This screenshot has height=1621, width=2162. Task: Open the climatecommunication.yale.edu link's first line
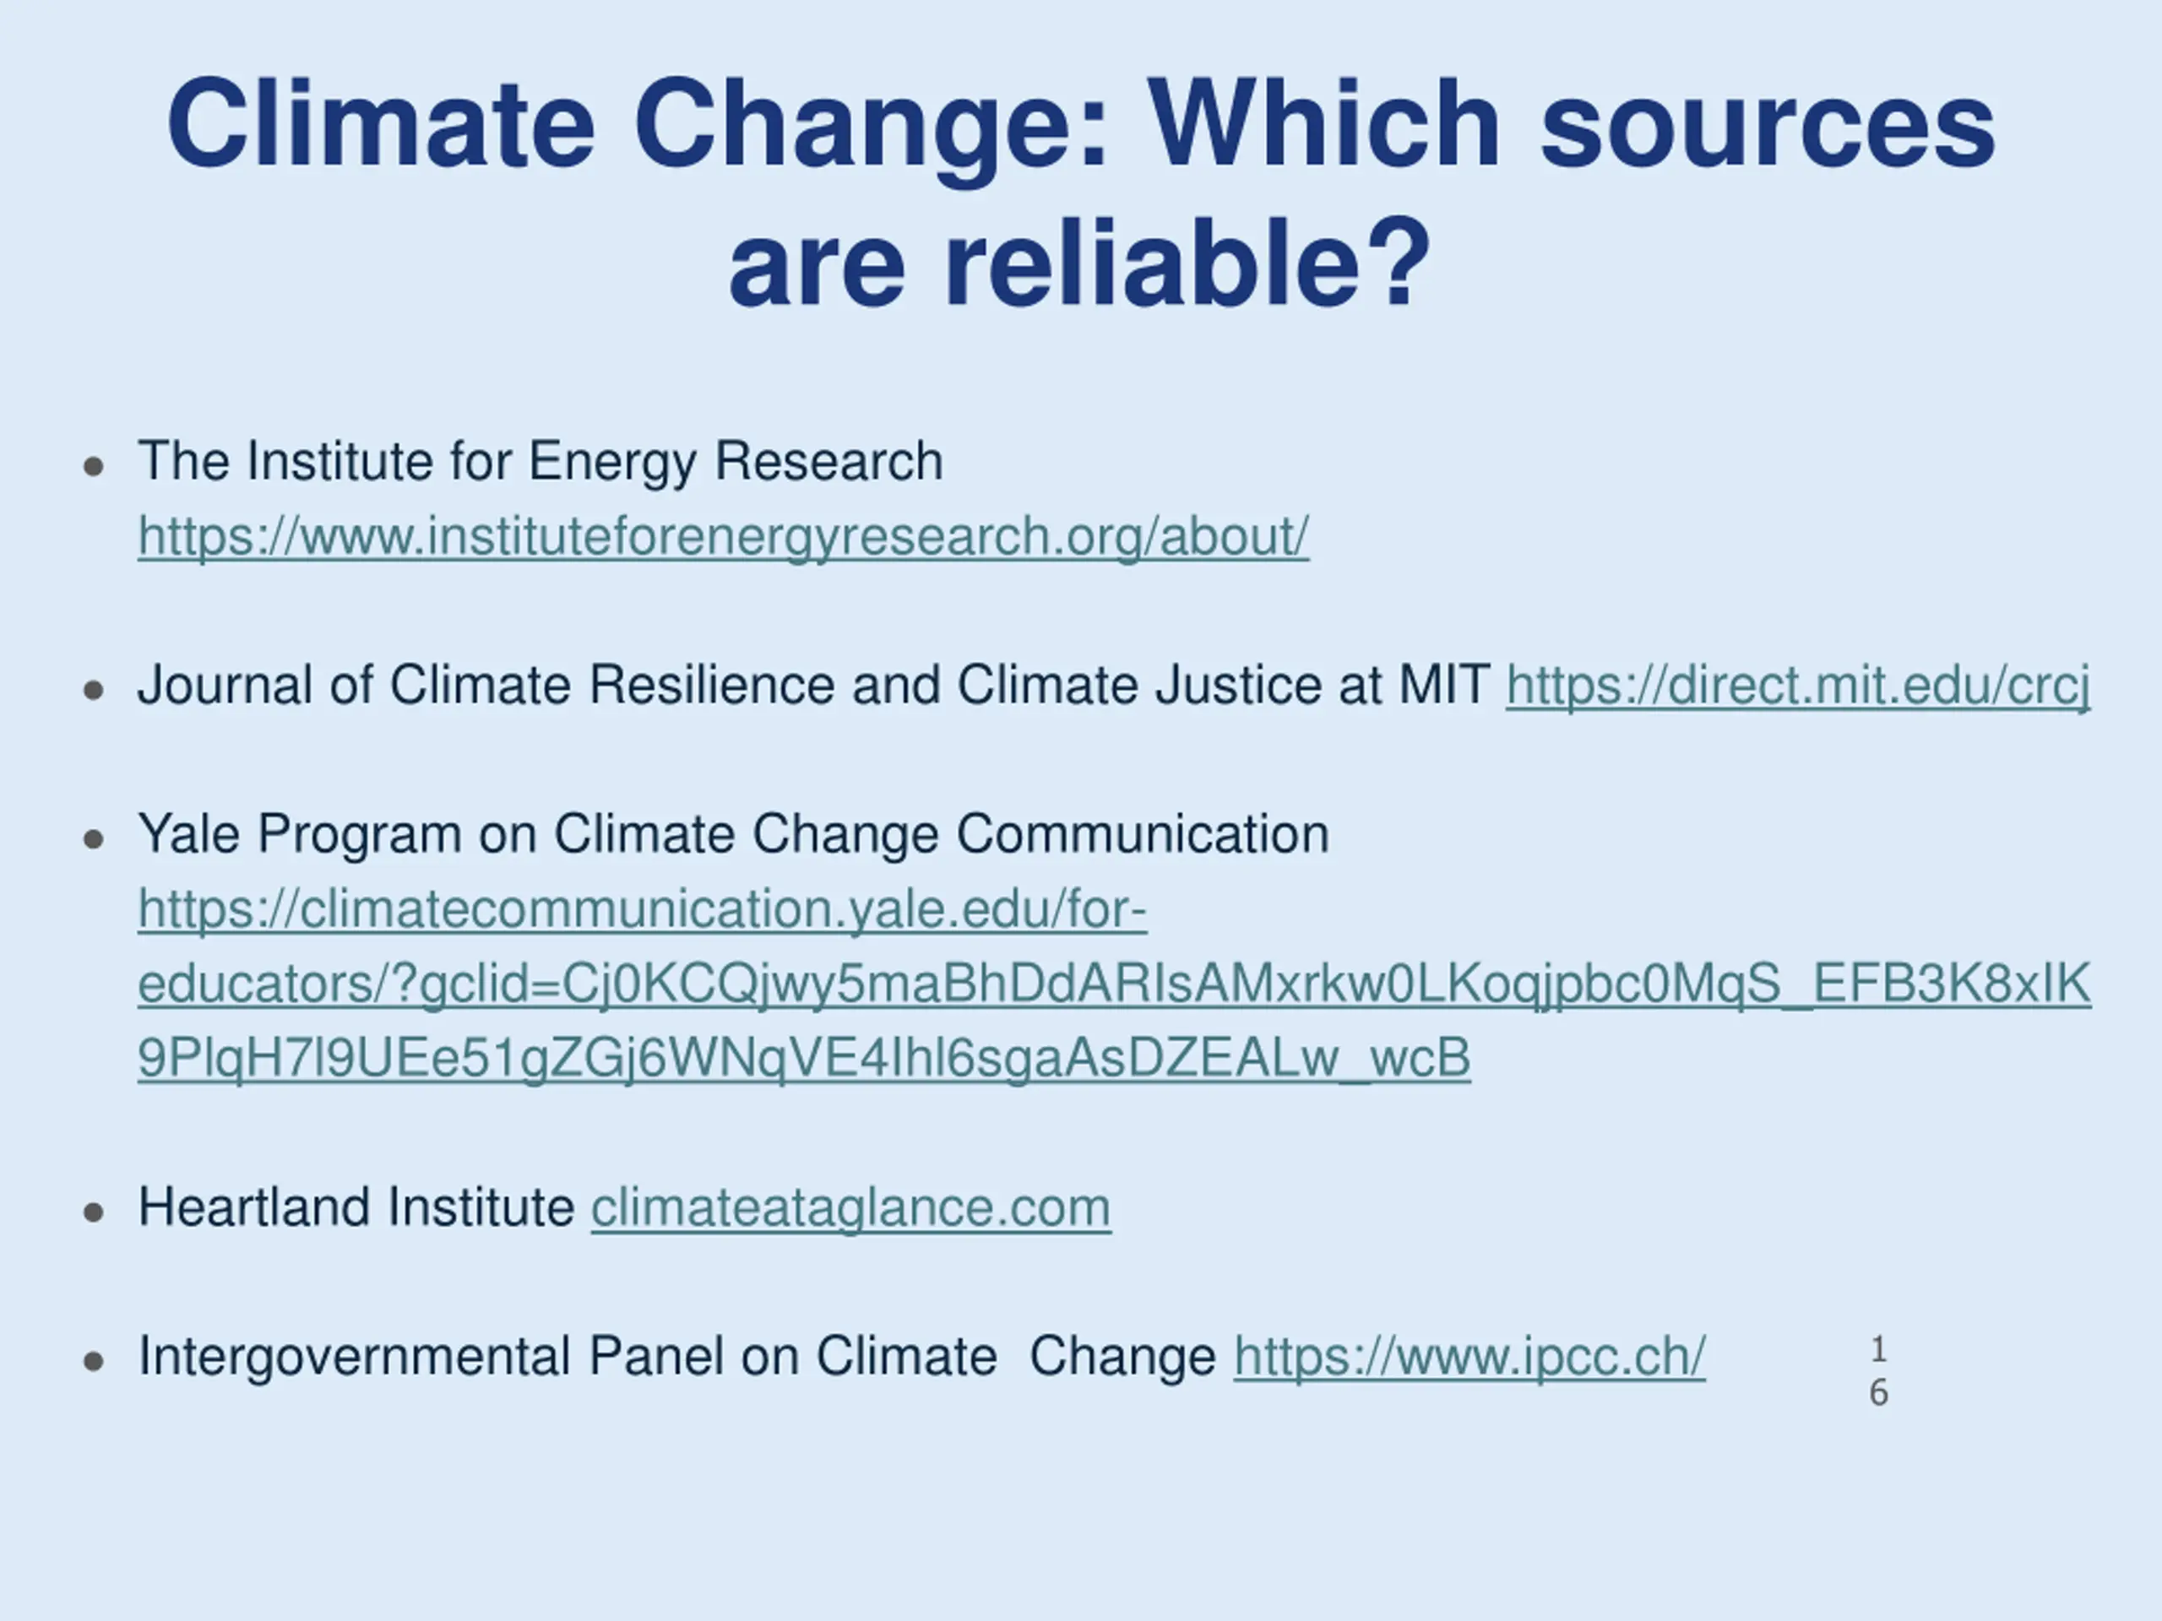coord(642,908)
